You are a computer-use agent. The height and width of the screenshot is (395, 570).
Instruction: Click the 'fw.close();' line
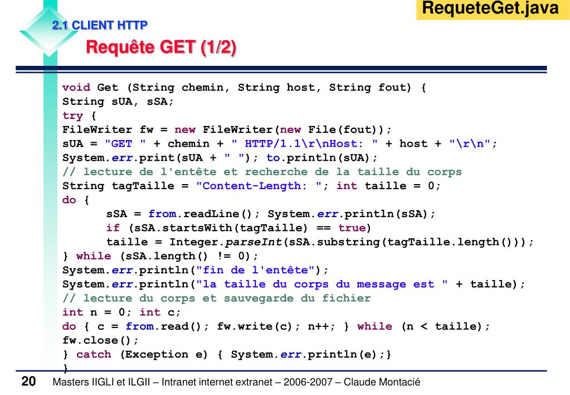[100, 340]
